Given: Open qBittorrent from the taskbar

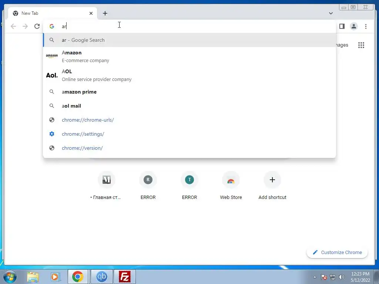Looking at the screenshot, I should [x=102, y=277].
